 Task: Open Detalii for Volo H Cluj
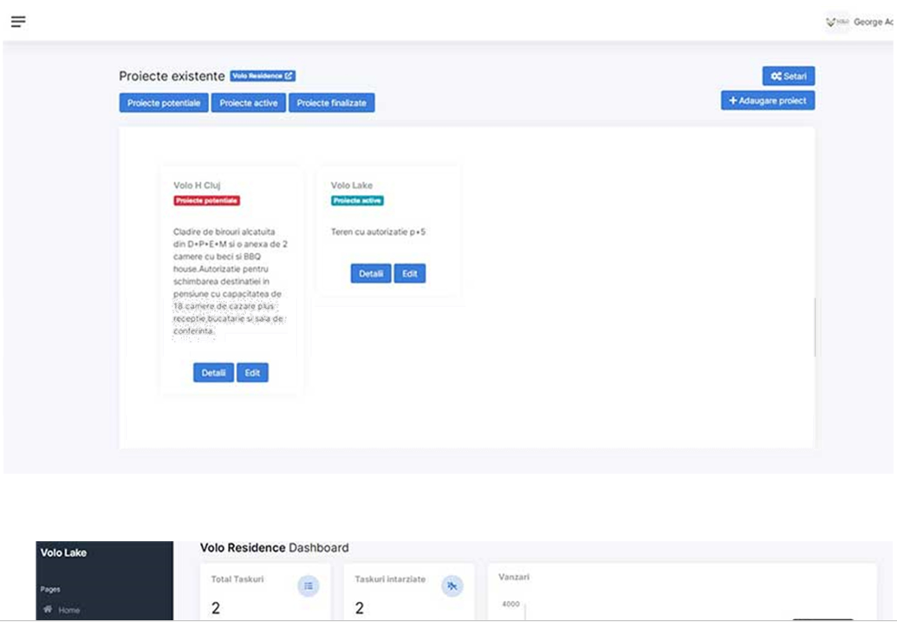(213, 372)
